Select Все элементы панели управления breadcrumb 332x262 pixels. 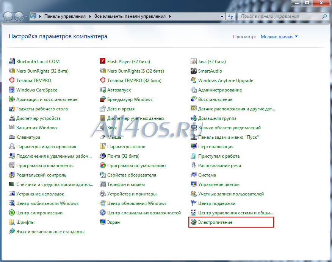click(130, 16)
